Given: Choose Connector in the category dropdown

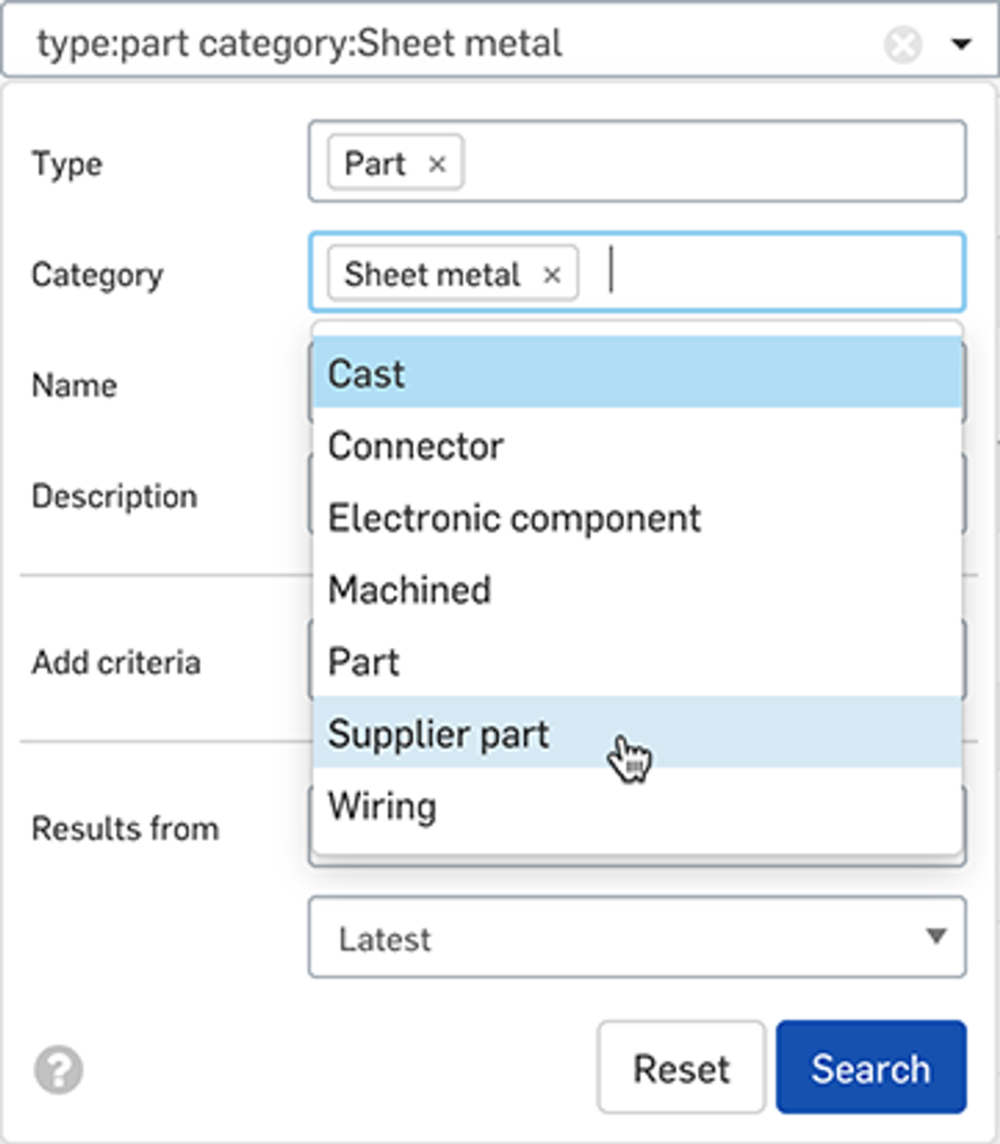Looking at the screenshot, I should coord(636,446).
